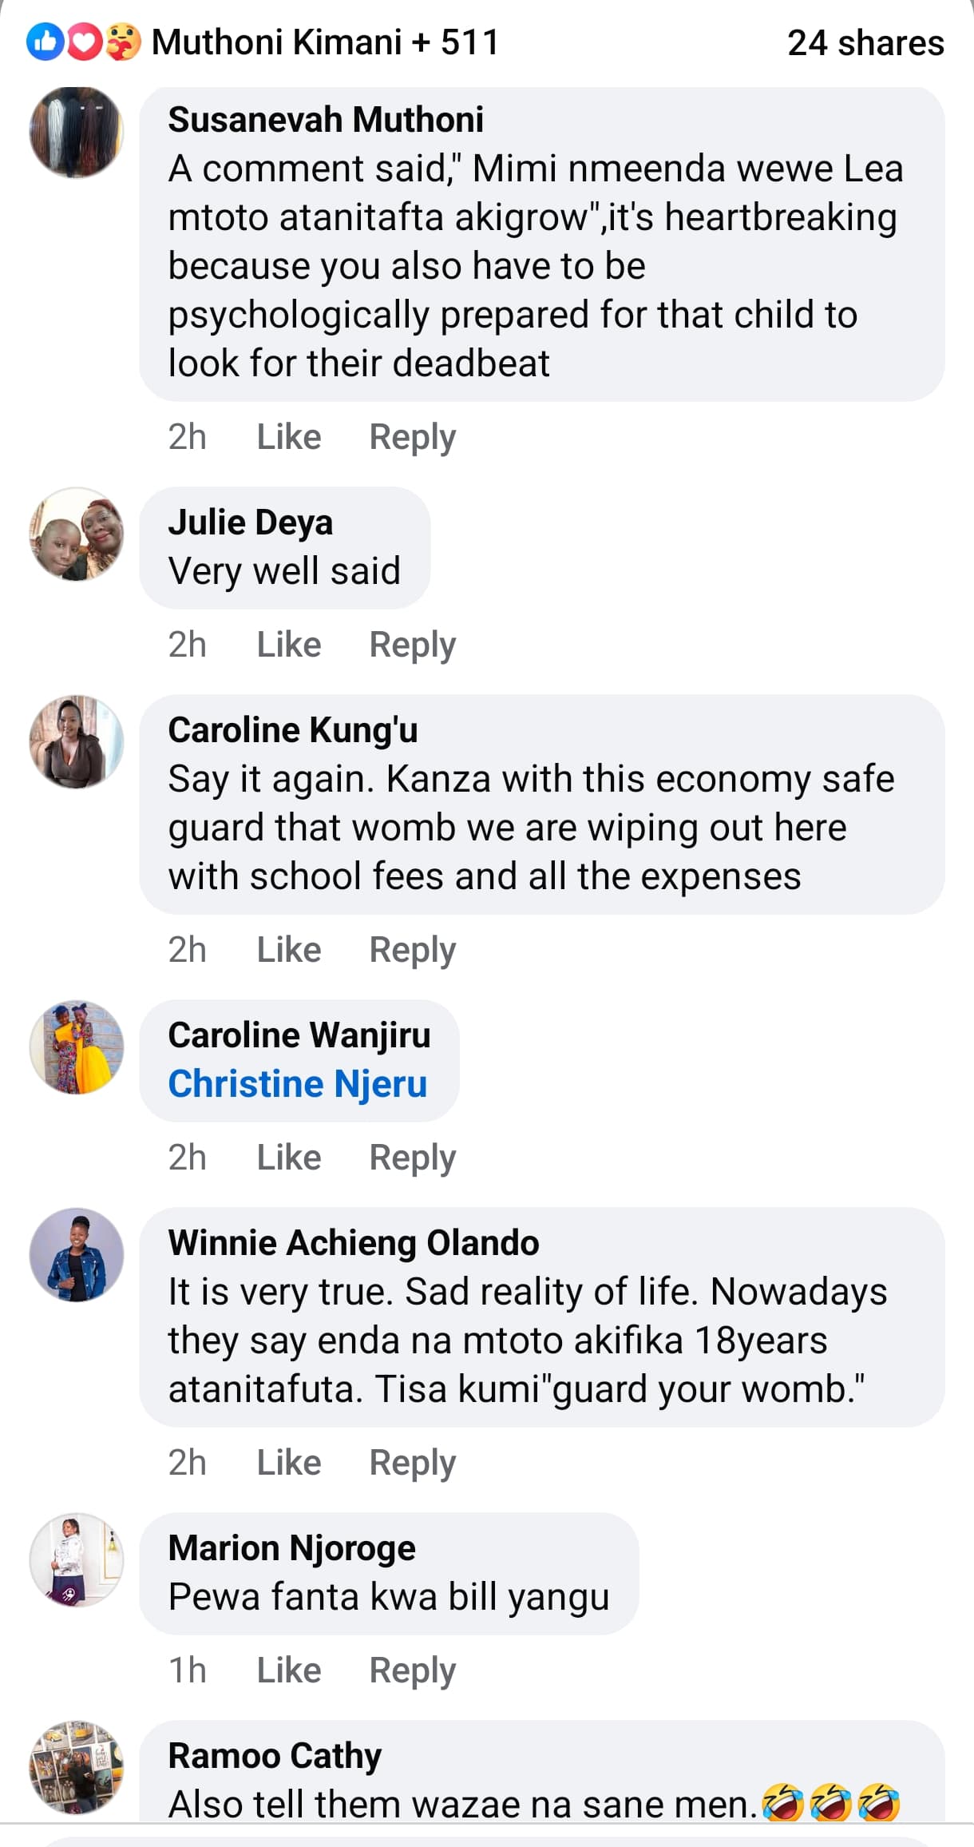
Task: Open Winnie Achieng Olando's avatar
Action: click(77, 1254)
